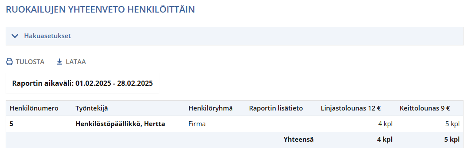This screenshot has height=156, width=468.
Task: Click employee number 5 in the table
Action: pos(11,124)
